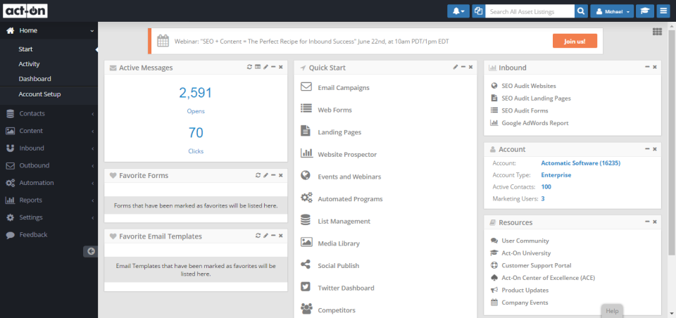
Task: Edit the Quick Start widget
Action: point(455,67)
